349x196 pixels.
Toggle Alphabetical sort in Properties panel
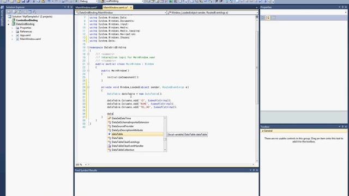(x=268, y=17)
